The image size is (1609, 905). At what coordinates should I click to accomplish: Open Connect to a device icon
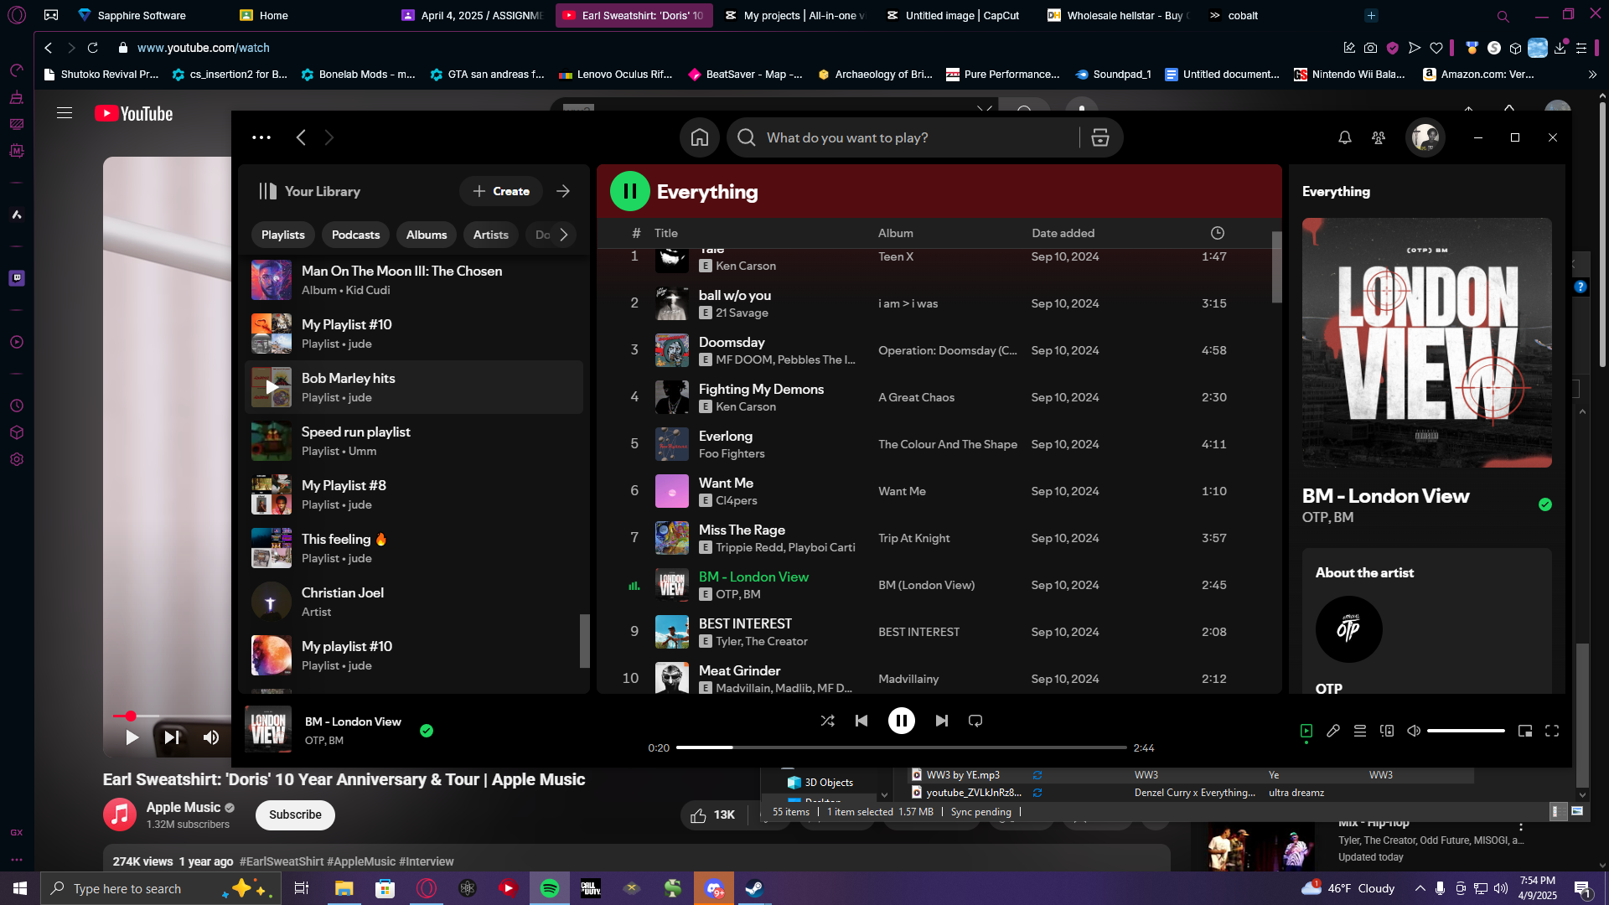point(1387,731)
